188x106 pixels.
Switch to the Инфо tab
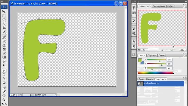tap(170, 6)
